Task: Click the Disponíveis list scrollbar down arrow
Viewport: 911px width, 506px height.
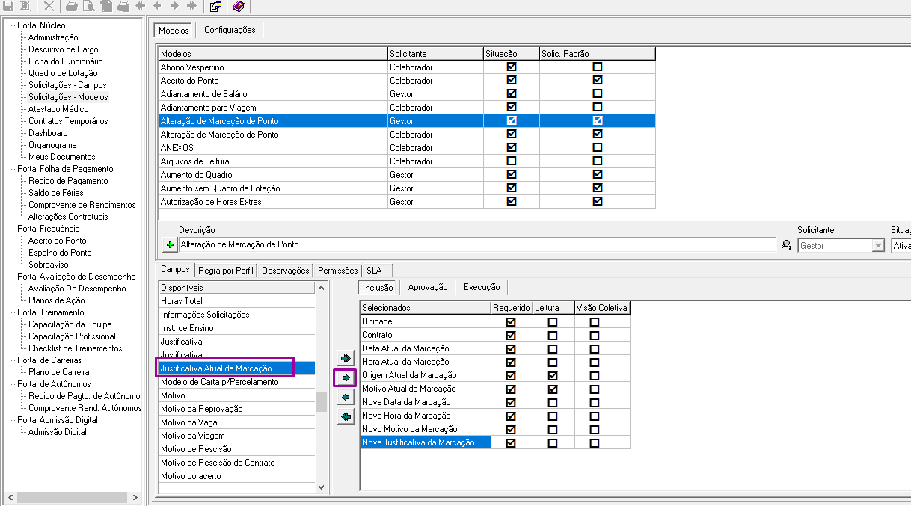Action: [322, 487]
